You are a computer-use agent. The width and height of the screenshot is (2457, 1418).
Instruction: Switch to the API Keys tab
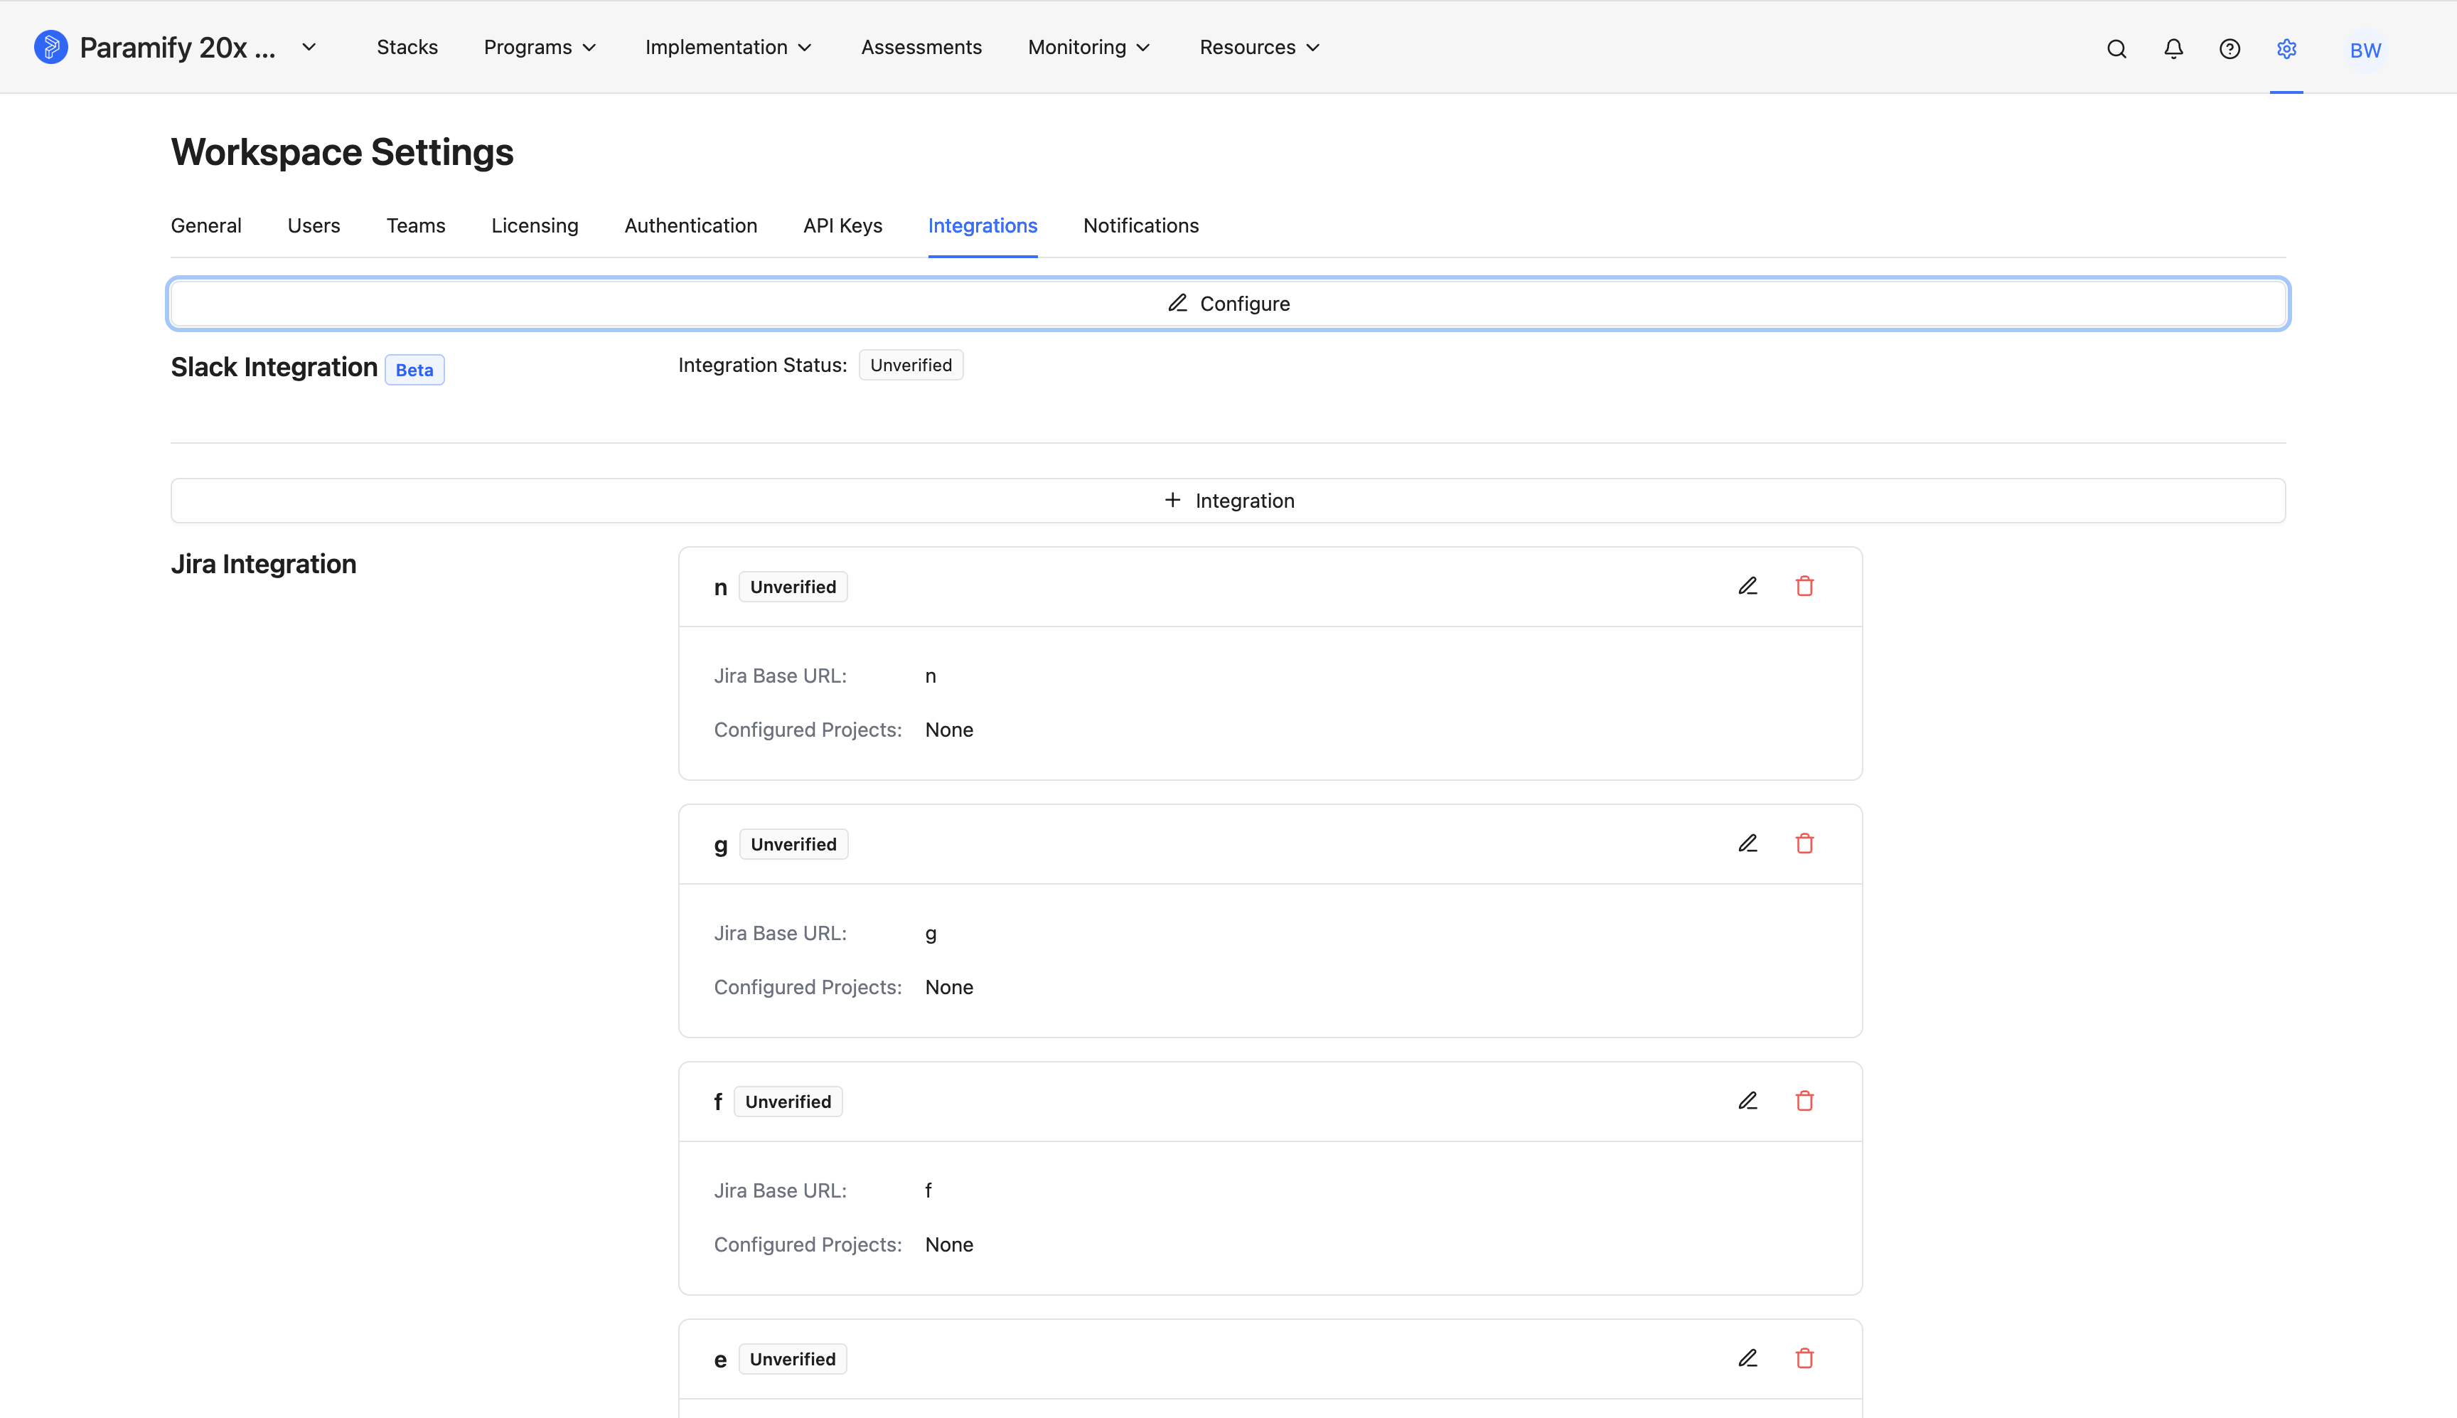[842, 226]
